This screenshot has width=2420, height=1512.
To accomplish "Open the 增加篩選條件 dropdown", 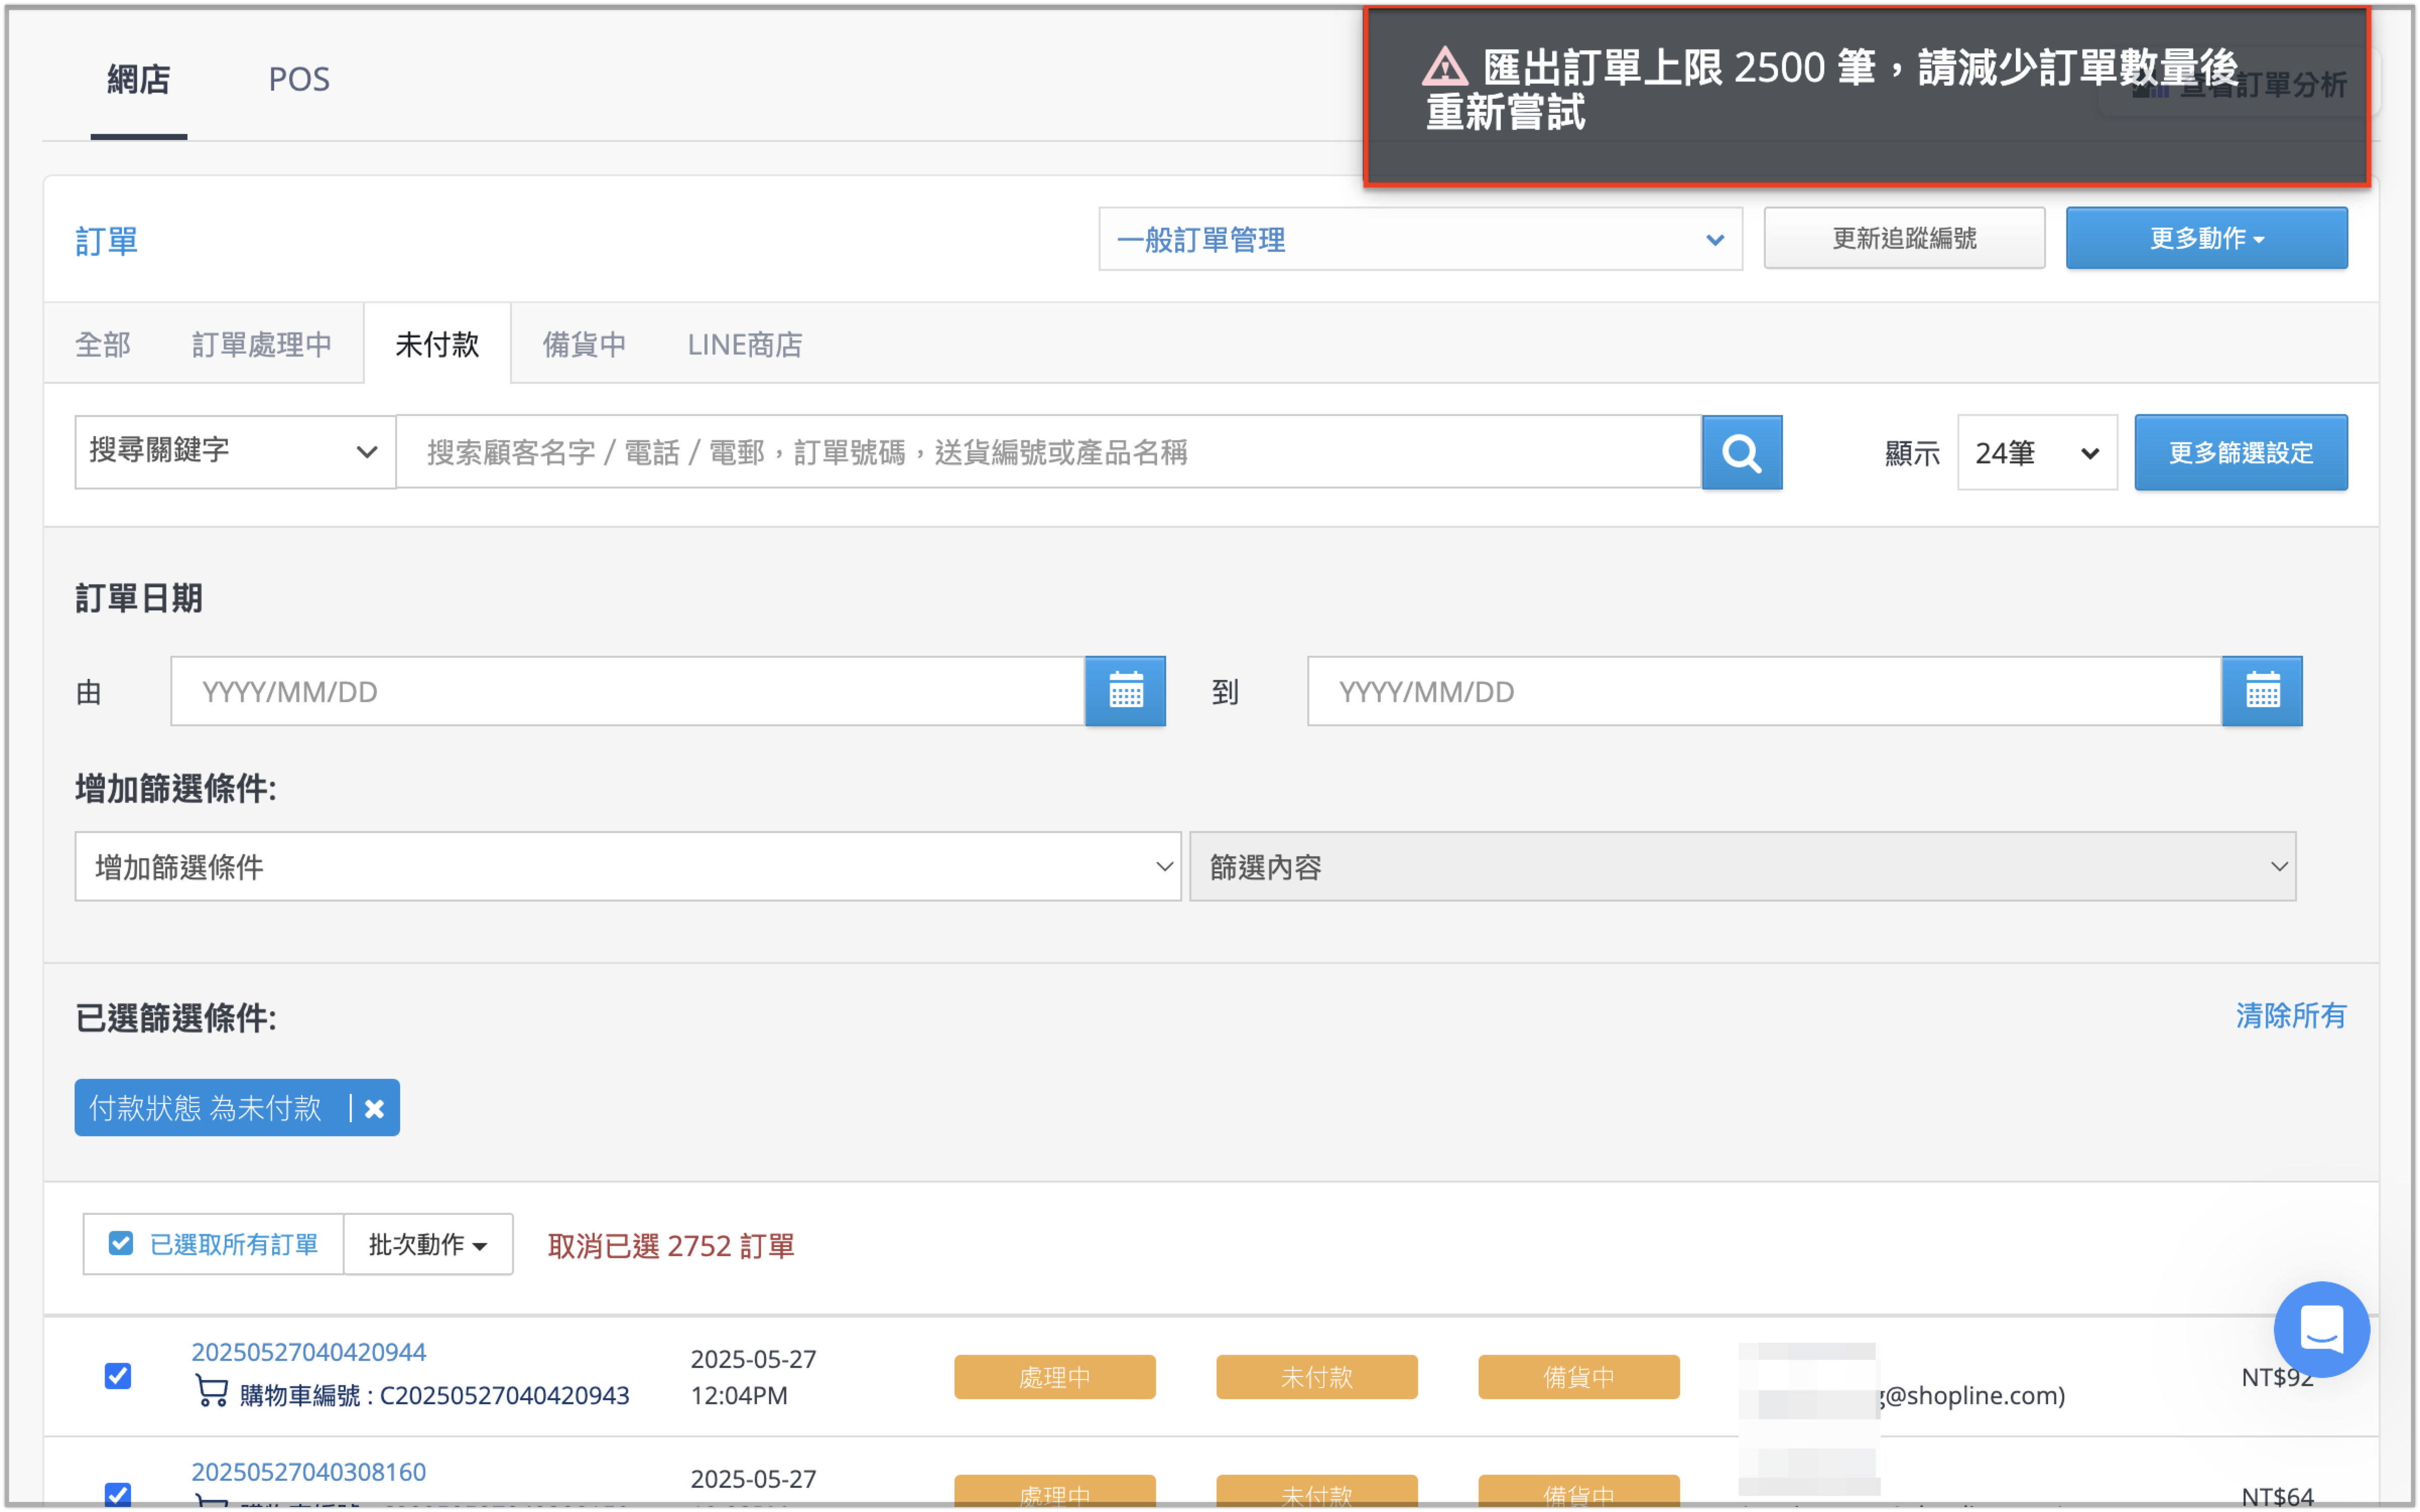I will click(627, 866).
